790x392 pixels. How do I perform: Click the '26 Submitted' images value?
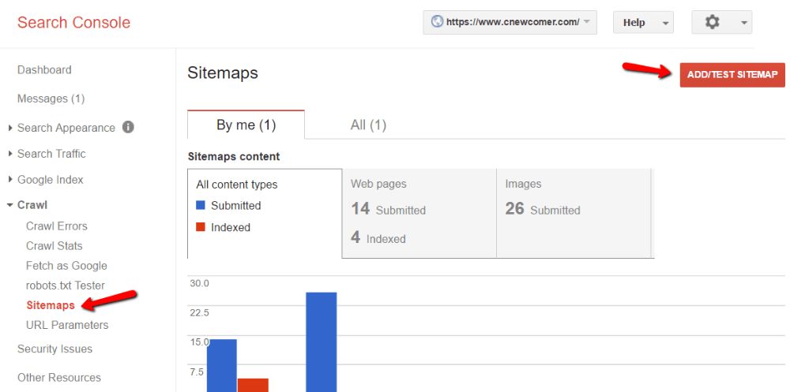[543, 209]
